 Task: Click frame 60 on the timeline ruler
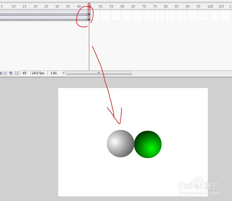click(122, 6)
